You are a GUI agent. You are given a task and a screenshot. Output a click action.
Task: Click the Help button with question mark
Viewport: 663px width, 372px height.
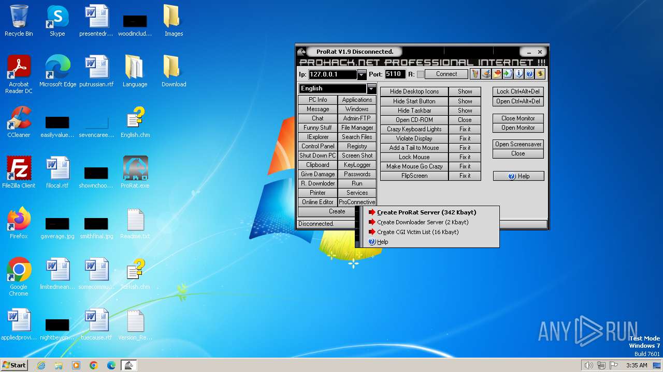coord(518,176)
